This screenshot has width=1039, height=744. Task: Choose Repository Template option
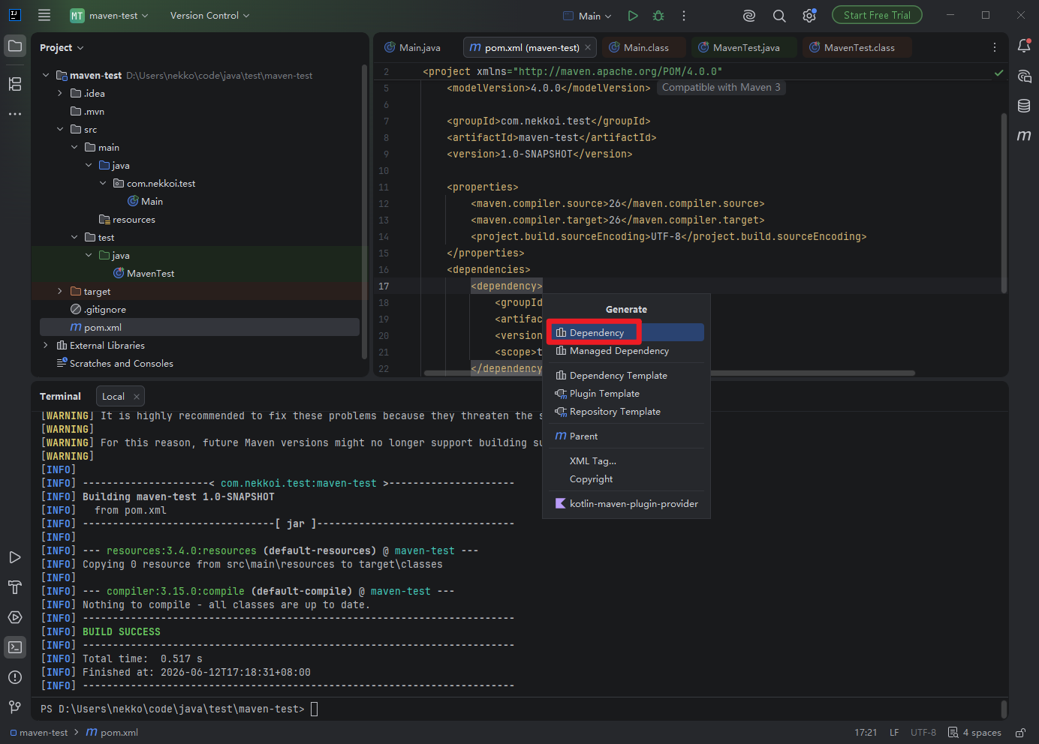625,412
